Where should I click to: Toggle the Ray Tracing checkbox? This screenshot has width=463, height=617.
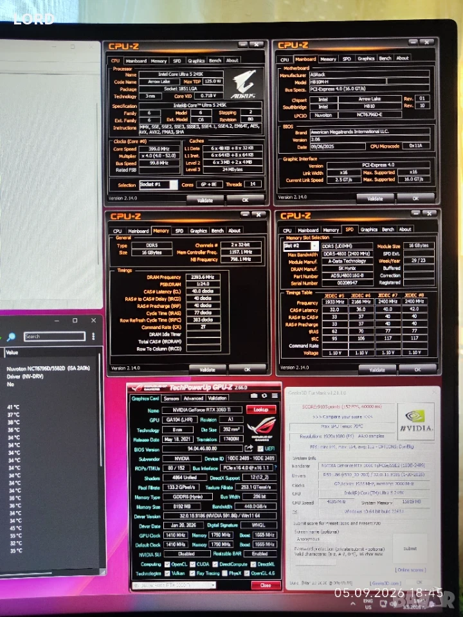pos(193,573)
